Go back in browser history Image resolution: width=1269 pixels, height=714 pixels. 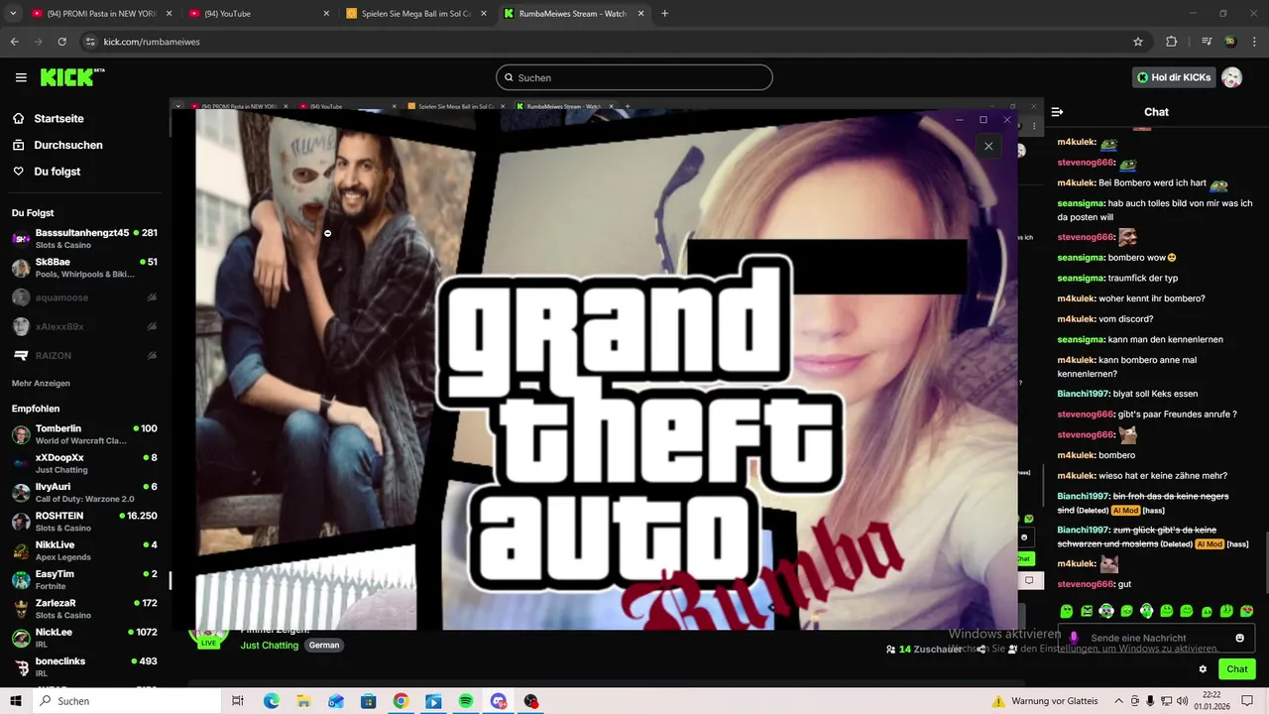click(x=14, y=42)
